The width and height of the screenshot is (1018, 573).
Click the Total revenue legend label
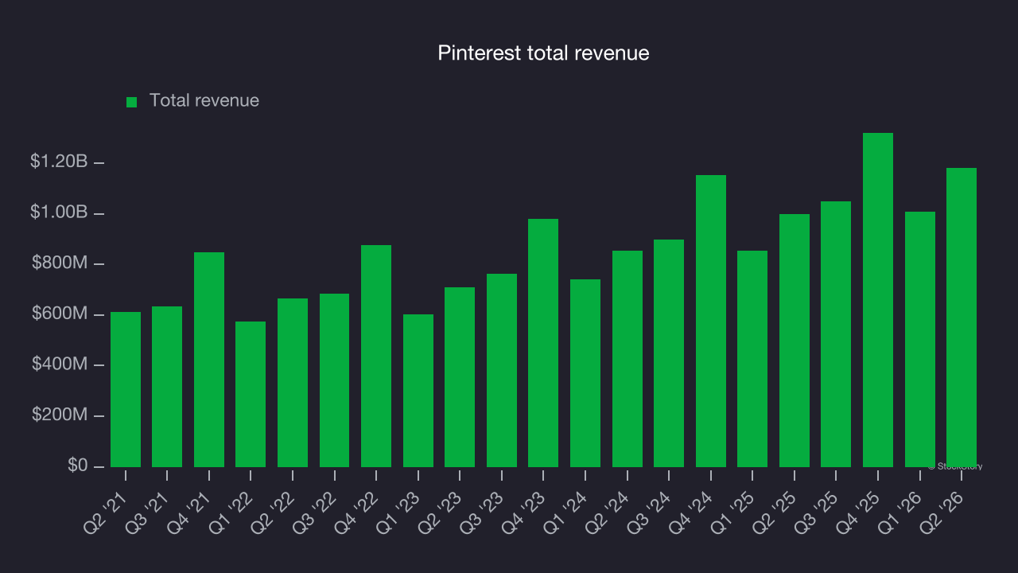[204, 100]
